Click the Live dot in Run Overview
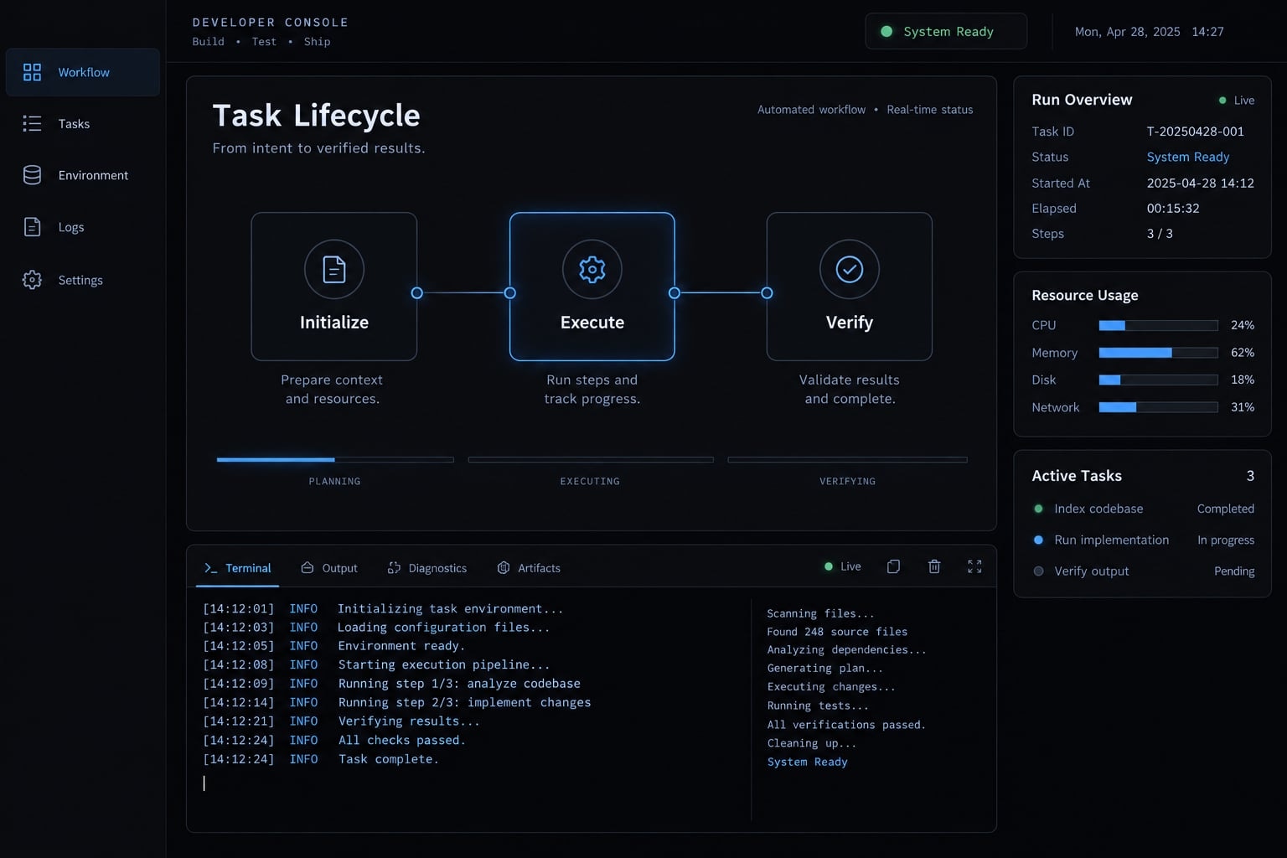 [1222, 101]
